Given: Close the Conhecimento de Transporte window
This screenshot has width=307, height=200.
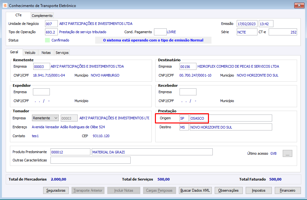Looking at the screenshot, I should point(299,5).
